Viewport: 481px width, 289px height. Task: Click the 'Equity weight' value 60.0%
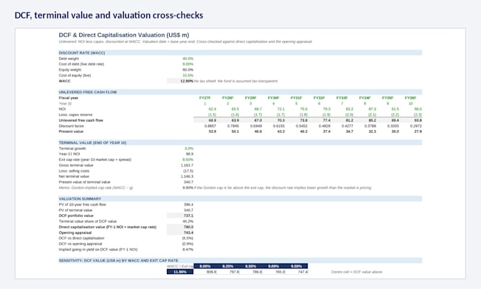[187, 70]
